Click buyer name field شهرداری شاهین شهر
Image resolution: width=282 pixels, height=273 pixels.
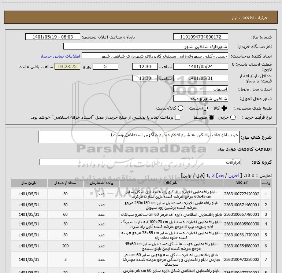coord(146,47)
